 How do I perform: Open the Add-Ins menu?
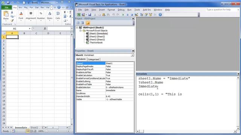click(x=147, y=10)
